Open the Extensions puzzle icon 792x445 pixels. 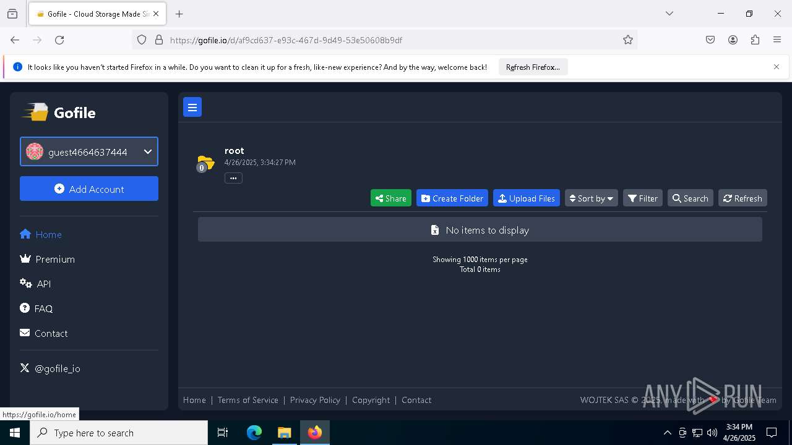point(755,40)
